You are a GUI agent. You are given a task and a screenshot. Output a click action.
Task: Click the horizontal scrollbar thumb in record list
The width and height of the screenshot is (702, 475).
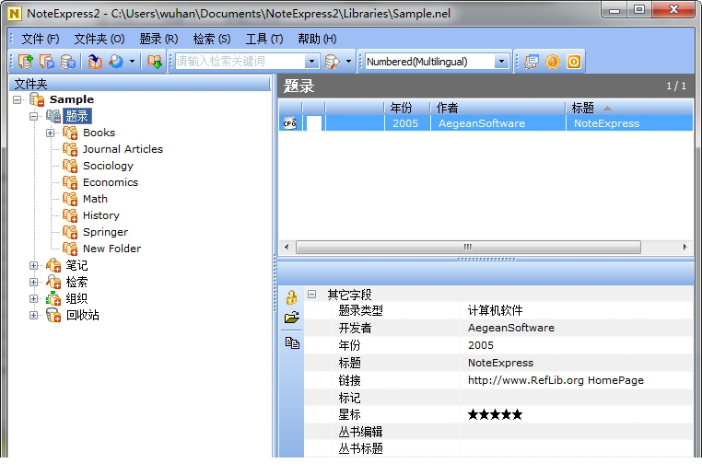[x=468, y=247]
